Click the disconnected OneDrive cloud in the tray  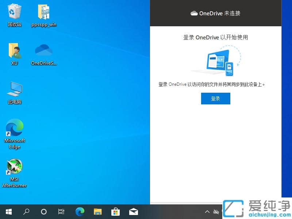216,211
